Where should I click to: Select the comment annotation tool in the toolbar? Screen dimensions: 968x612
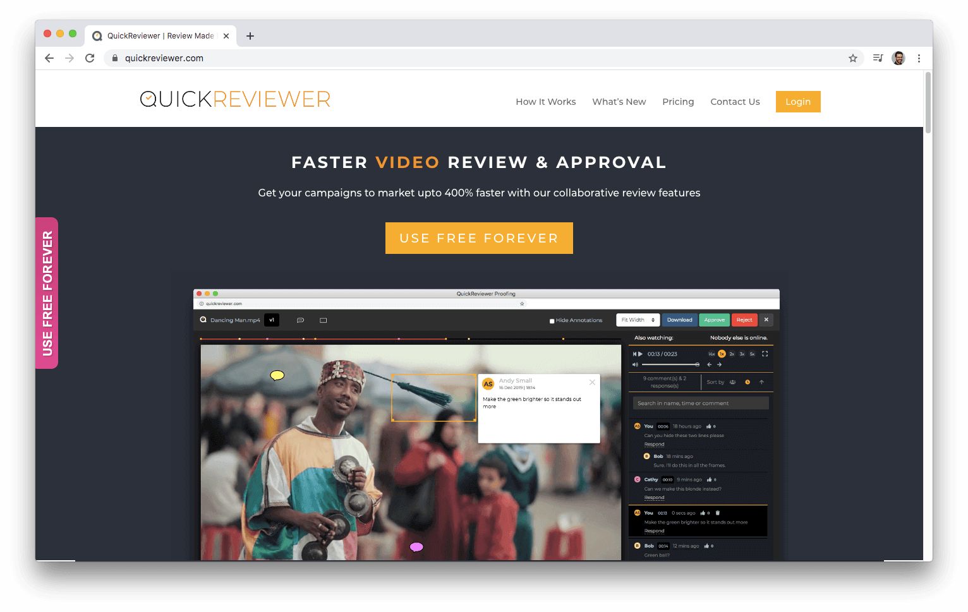(300, 320)
